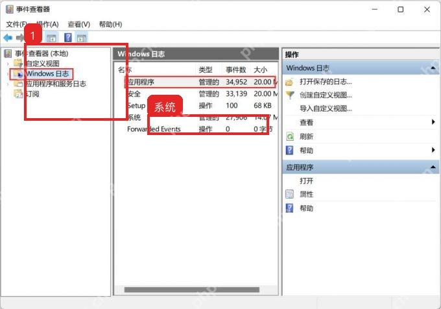Click the 打开保存的日志 folder icon

pos(289,82)
